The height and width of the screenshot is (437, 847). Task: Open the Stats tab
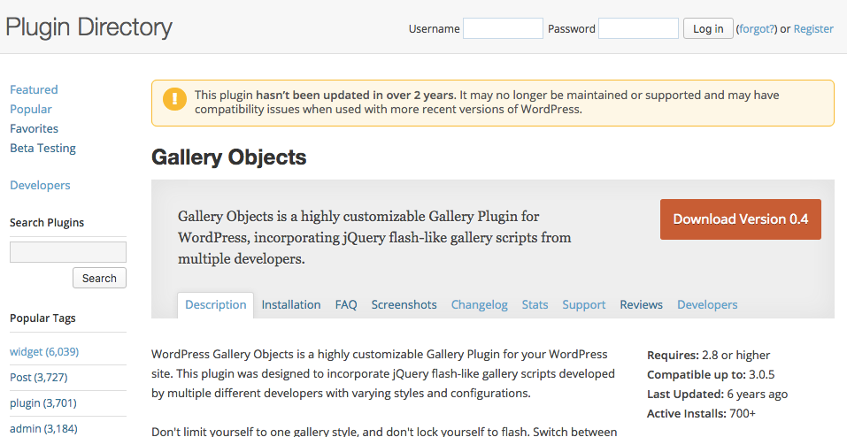pos(535,304)
